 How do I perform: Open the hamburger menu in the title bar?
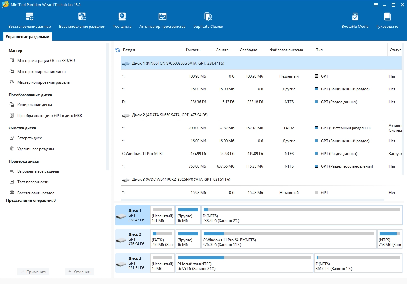pyautogui.click(x=376, y=5)
